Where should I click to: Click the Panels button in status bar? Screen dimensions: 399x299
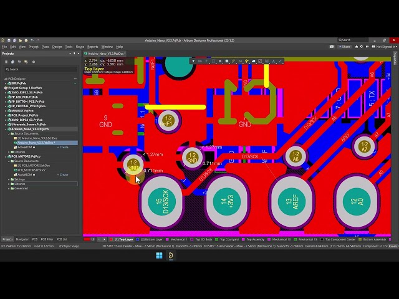[393, 246]
